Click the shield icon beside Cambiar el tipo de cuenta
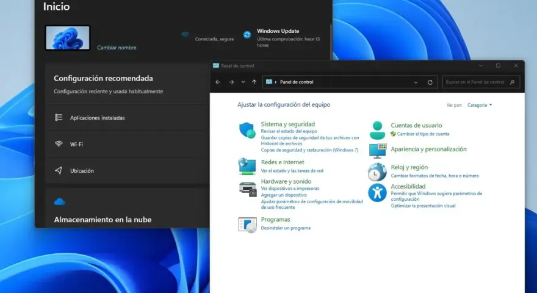Viewport: 537px width, 293px height. [x=393, y=134]
